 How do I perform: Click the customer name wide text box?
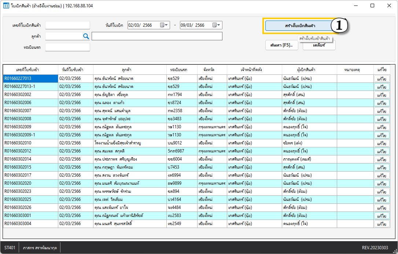click(x=157, y=36)
